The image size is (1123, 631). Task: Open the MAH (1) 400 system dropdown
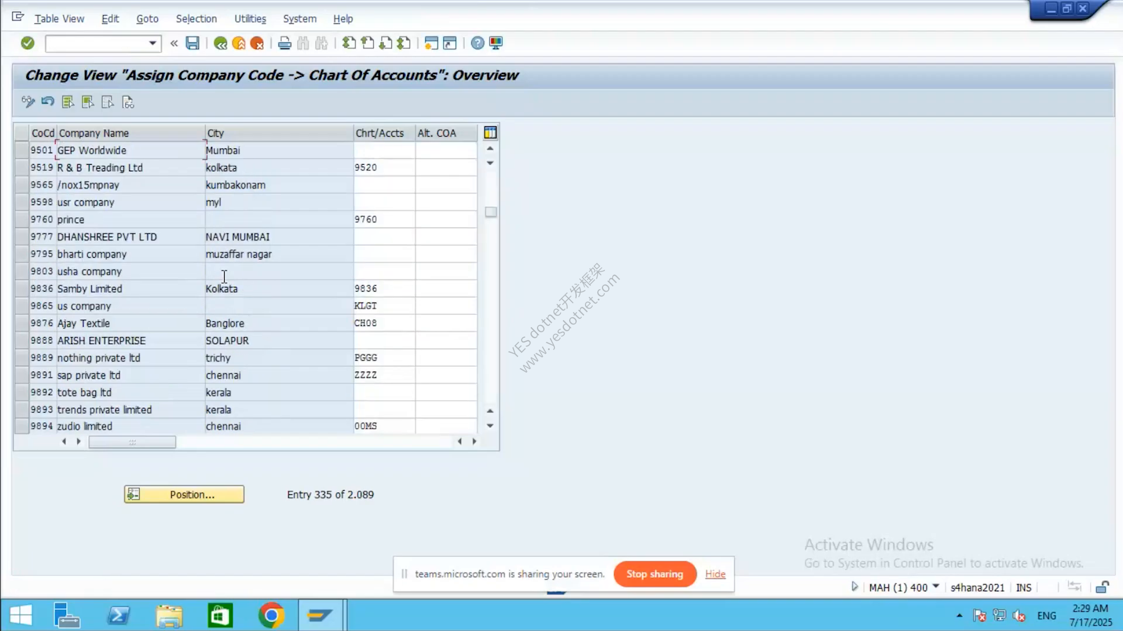936,587
